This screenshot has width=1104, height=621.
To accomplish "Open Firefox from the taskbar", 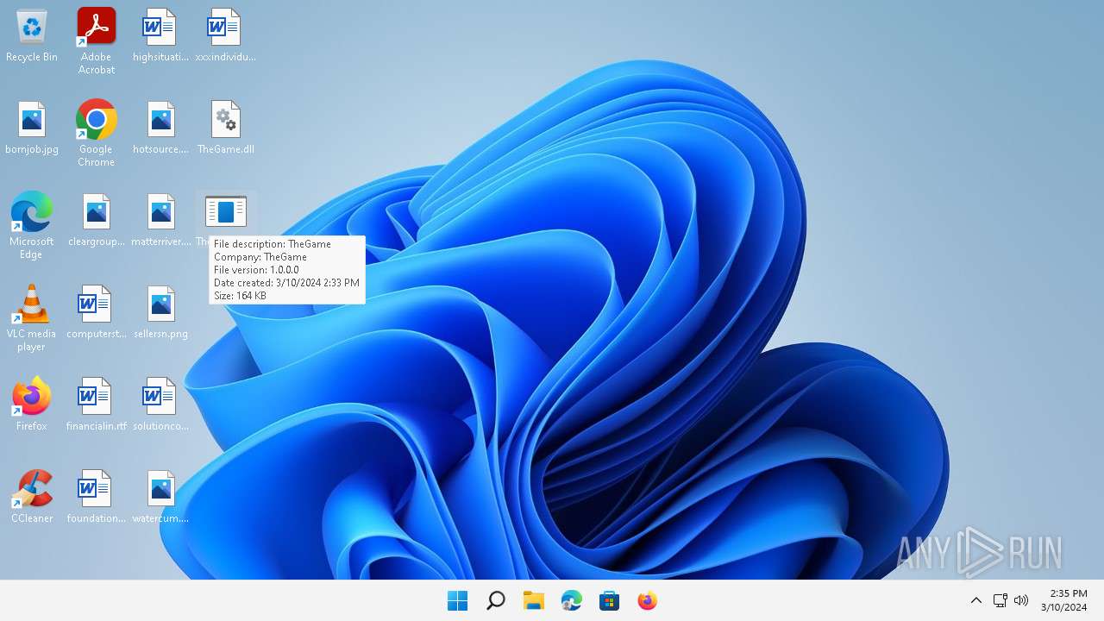I will 647,600.
